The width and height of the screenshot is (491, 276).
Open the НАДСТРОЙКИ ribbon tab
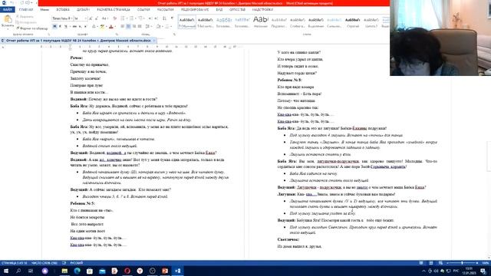(262, 10)
